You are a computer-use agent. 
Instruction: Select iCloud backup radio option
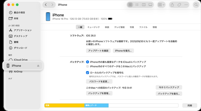click(87, 62)
